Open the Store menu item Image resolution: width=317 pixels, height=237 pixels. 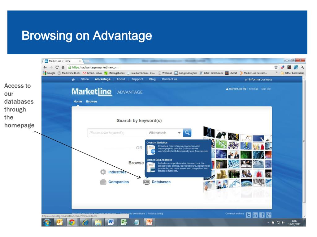tap(85, 79)
